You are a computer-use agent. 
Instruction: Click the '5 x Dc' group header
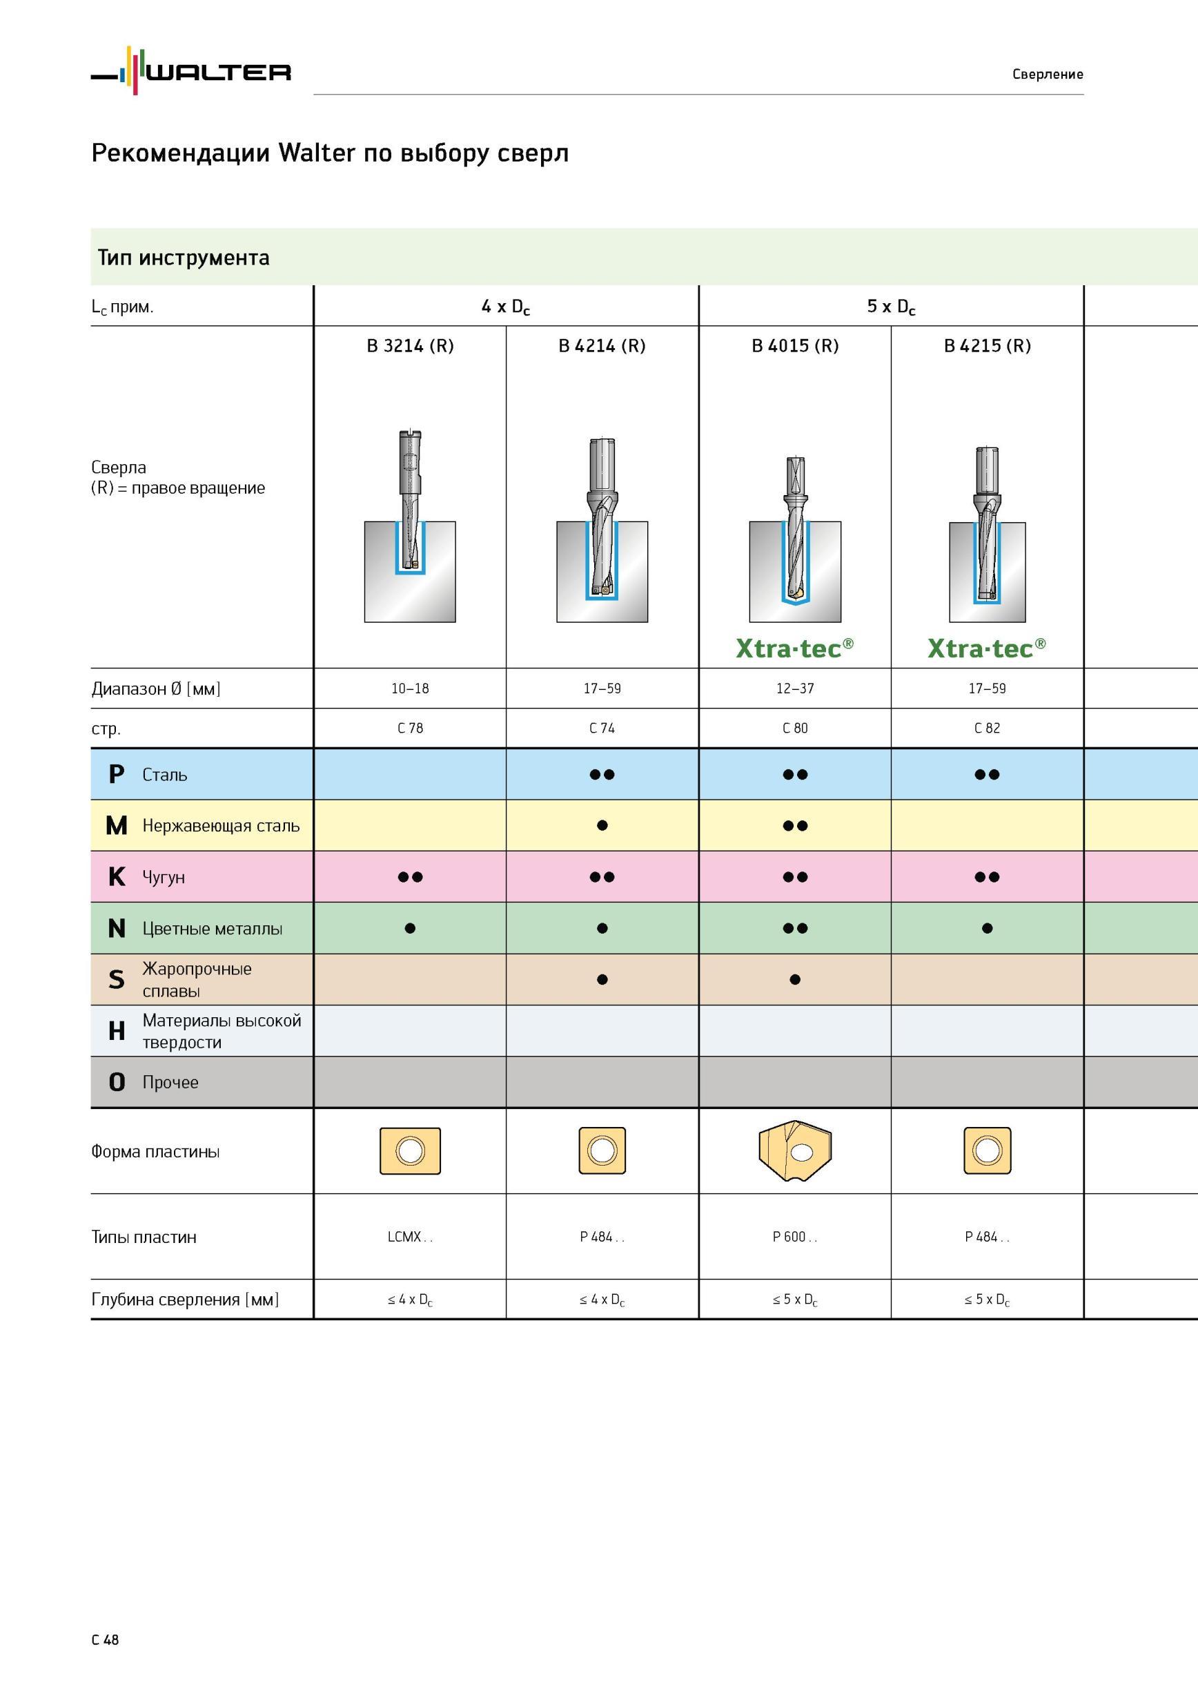pyautogui.click(x=891, y=307)
